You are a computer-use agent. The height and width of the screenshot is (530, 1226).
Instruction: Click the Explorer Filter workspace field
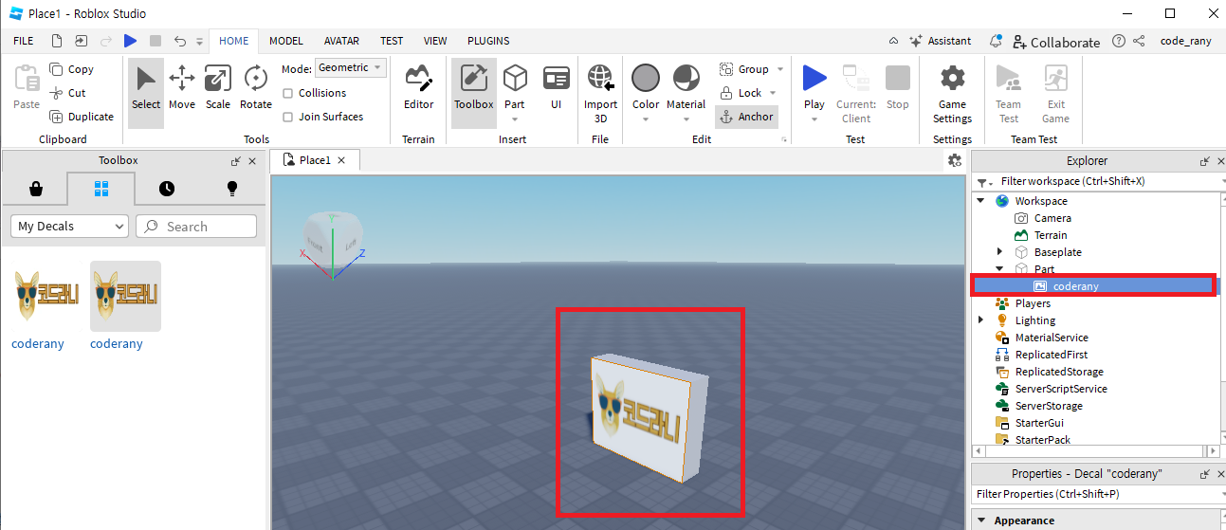coord(1097,181)
